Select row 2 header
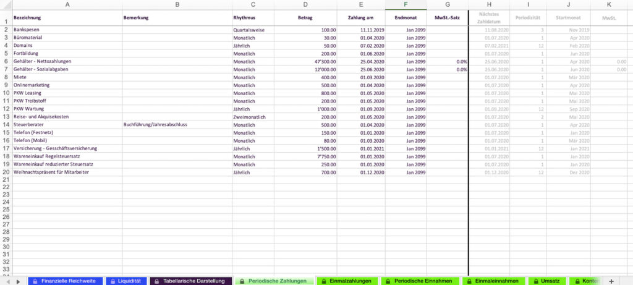 pyautogui.click(x=6, y=30)
